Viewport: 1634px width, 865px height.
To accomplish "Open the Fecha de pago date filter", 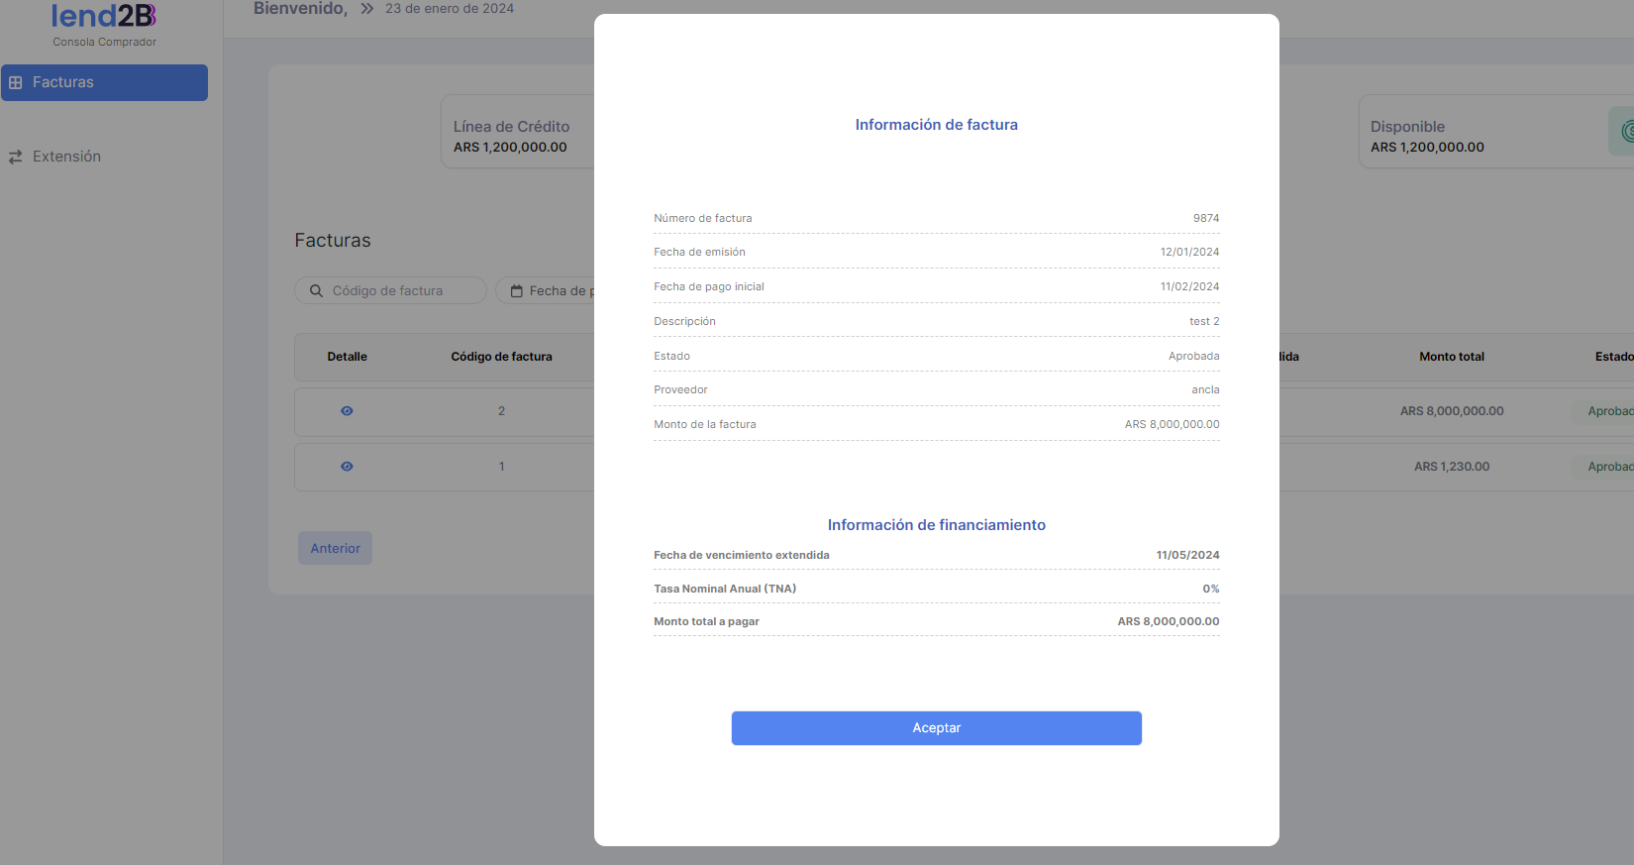I will 550,290.
